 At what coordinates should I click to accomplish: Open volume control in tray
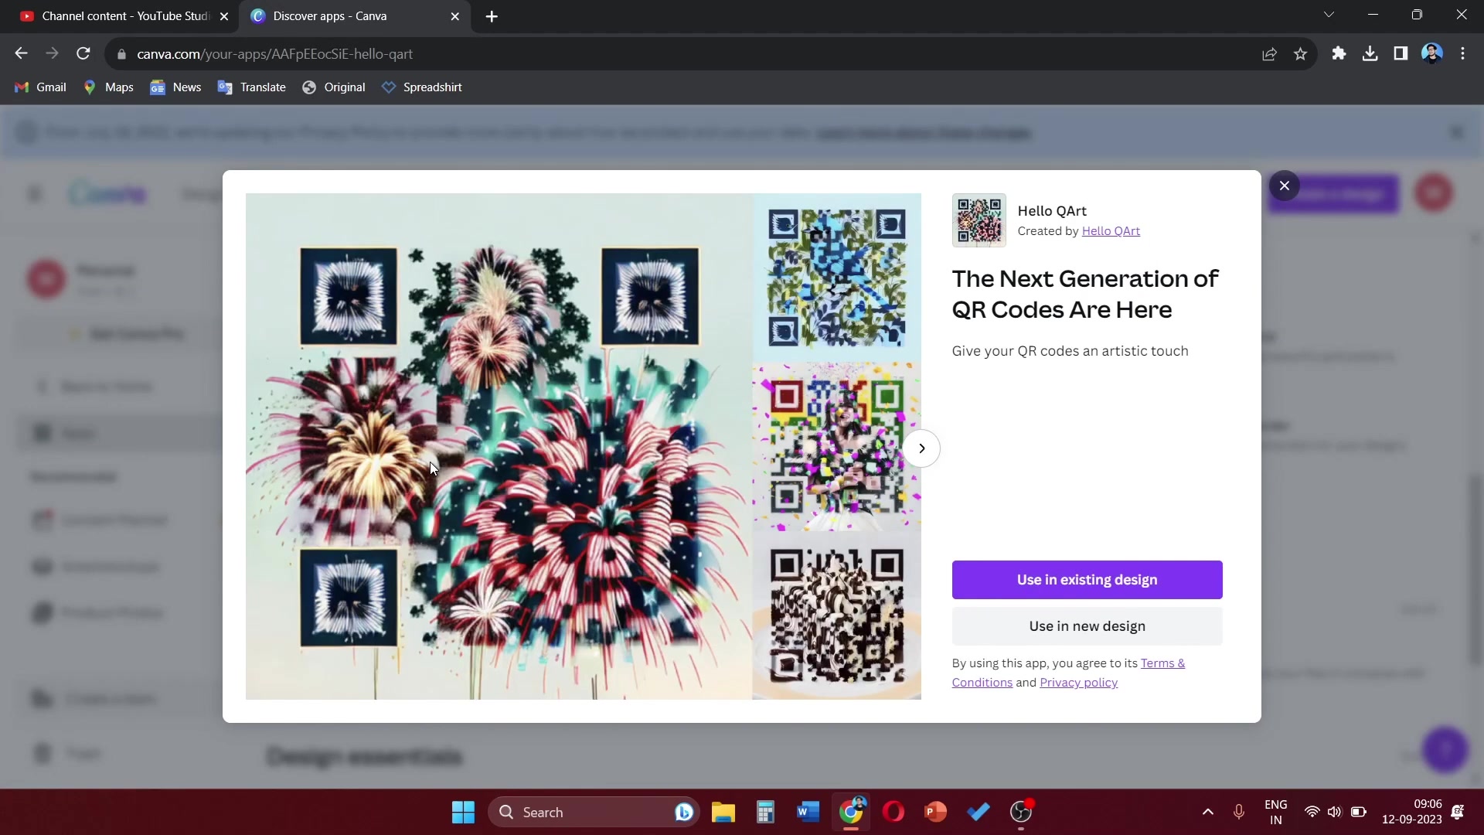tap(1334, 813)
